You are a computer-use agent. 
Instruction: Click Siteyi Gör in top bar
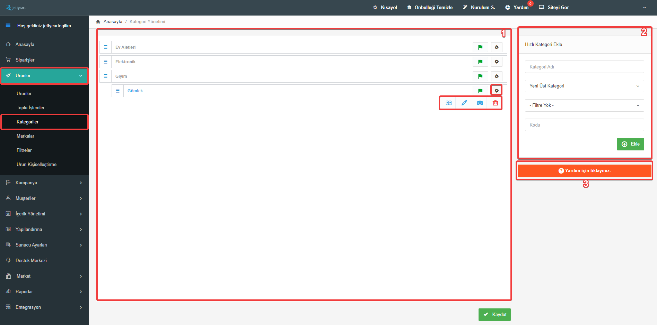point(554,8)
